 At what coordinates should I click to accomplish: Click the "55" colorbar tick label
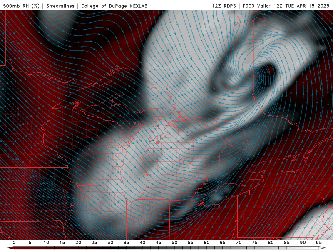[x=191, y=242]
